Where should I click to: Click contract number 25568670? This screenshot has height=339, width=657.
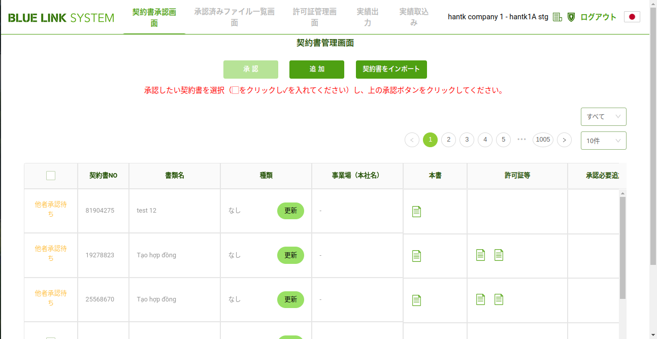coord(100,299)
